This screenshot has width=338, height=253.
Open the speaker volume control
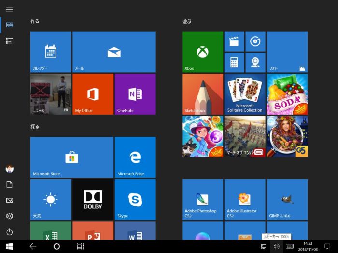pyautogui.click(x=276, y=246)
